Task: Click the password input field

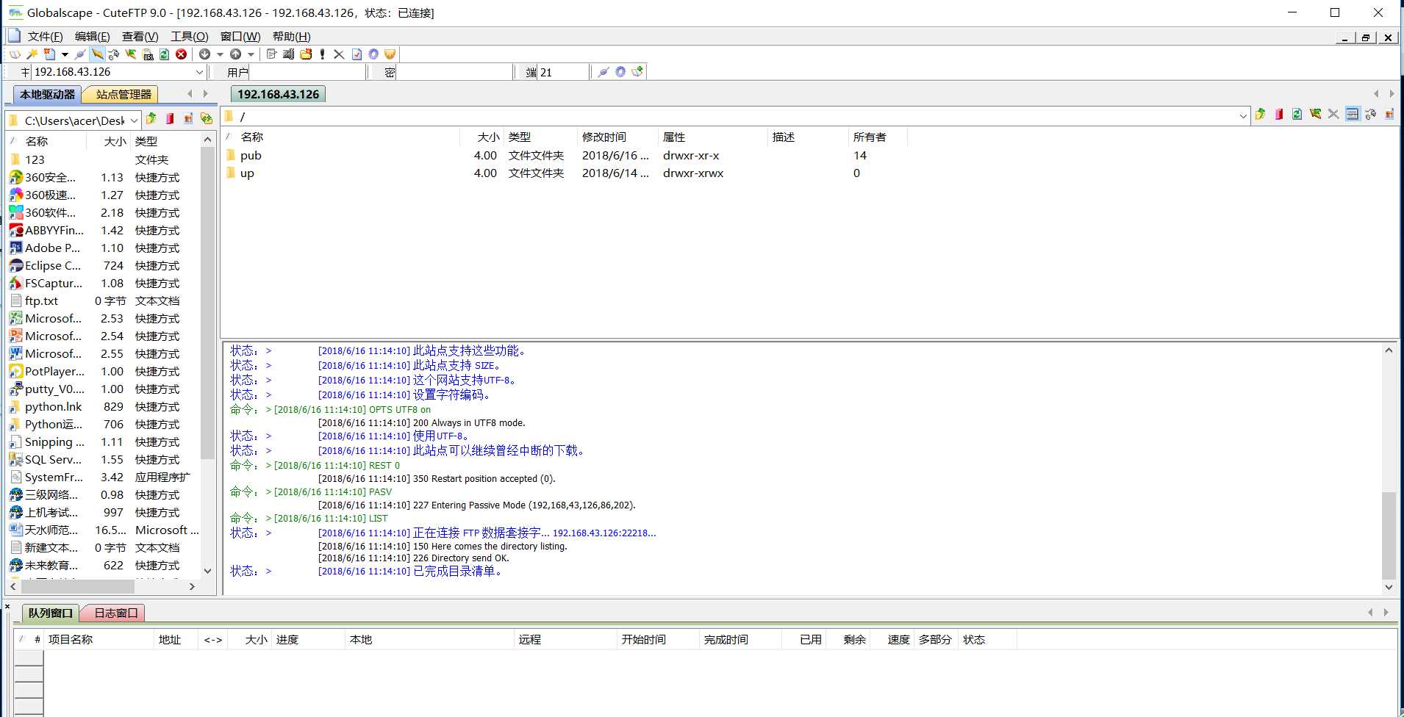Action: (x=454, y=72)
